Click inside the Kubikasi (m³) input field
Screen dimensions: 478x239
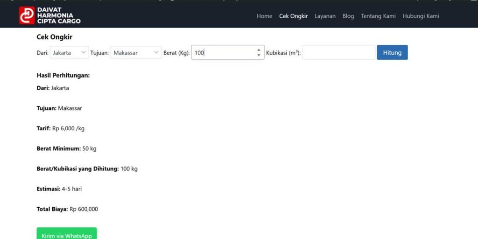pyautogui.click(x=338, y=53)
